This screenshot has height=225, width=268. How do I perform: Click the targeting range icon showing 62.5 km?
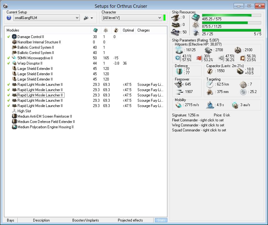pyautogui.click(x=210, y=84)
